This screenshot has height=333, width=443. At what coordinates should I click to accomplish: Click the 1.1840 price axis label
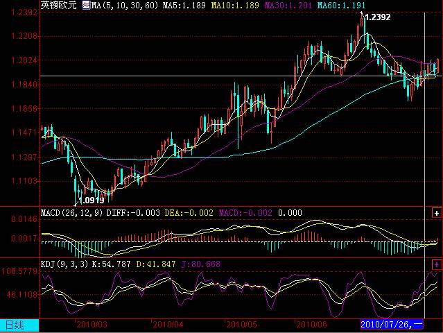coord(24,85)
